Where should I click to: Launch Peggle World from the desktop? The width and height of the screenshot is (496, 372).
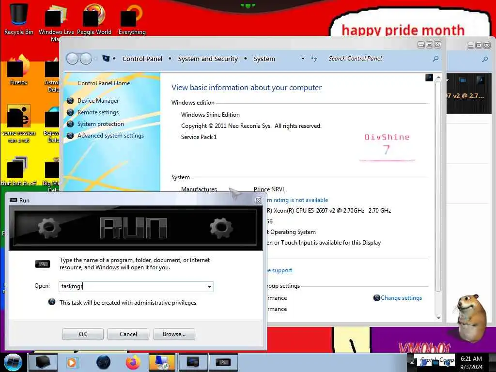click(94, 19)
